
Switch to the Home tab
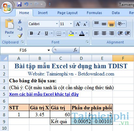(x=24, y=13)
